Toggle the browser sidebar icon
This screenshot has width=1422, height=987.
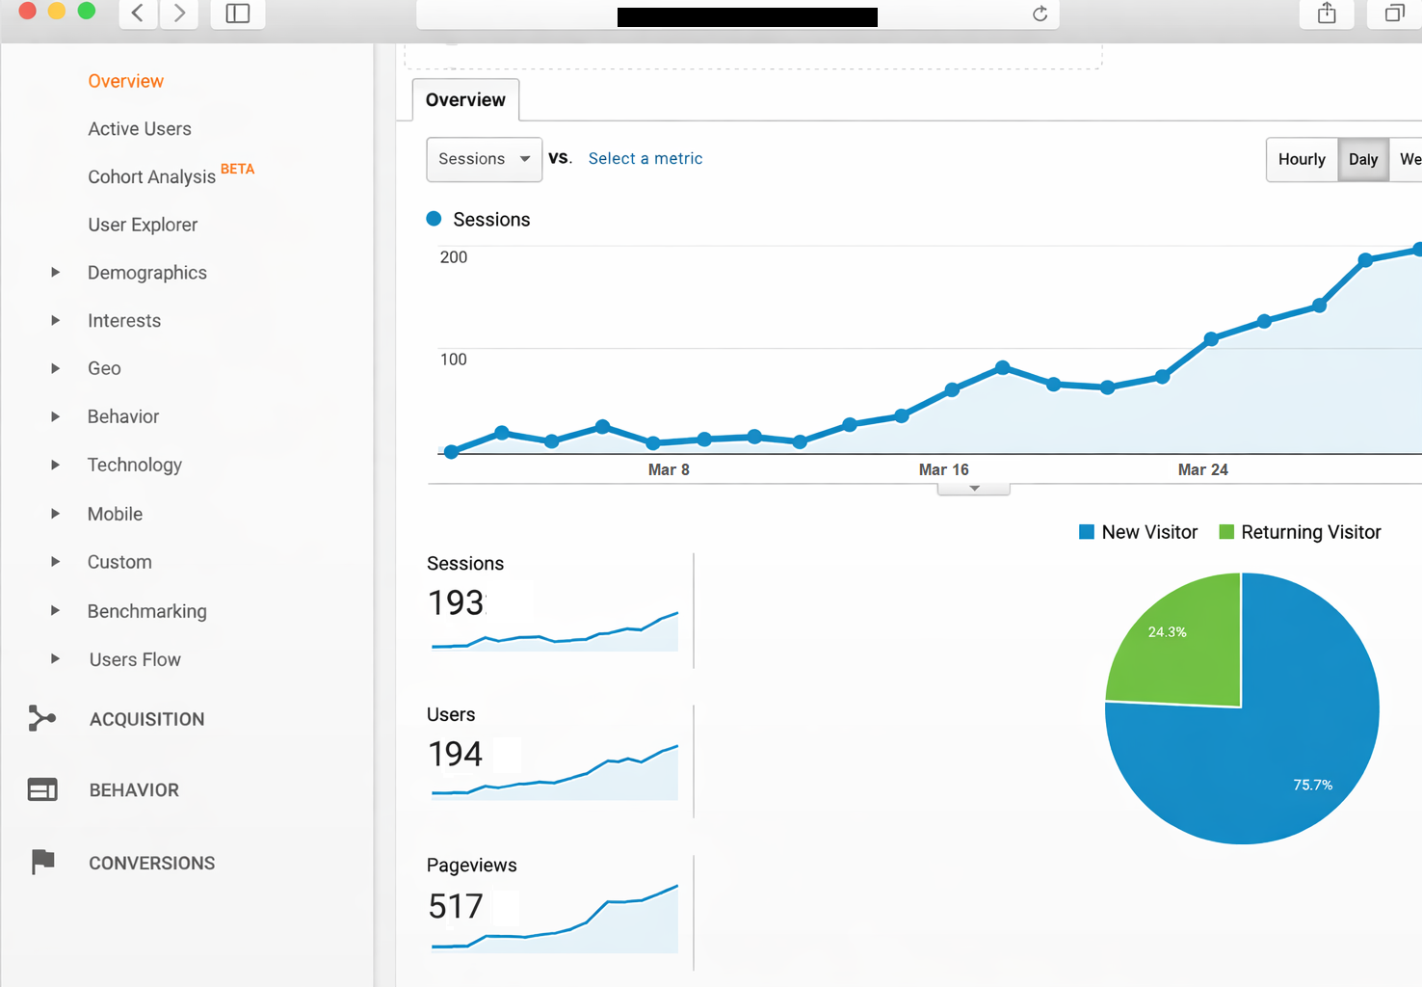click(237, 13)
